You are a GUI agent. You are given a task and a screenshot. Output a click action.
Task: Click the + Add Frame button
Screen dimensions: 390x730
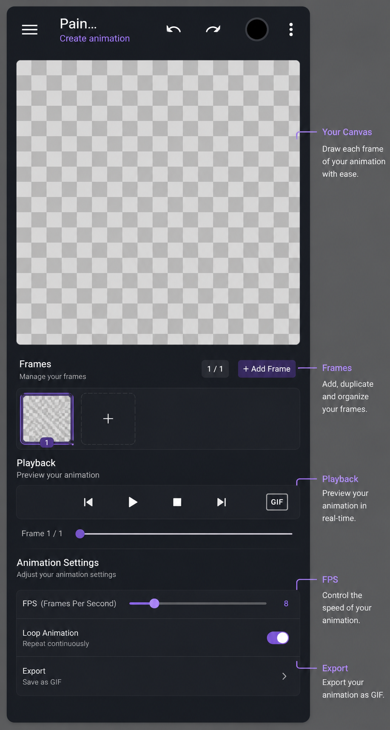pos(267,369)
